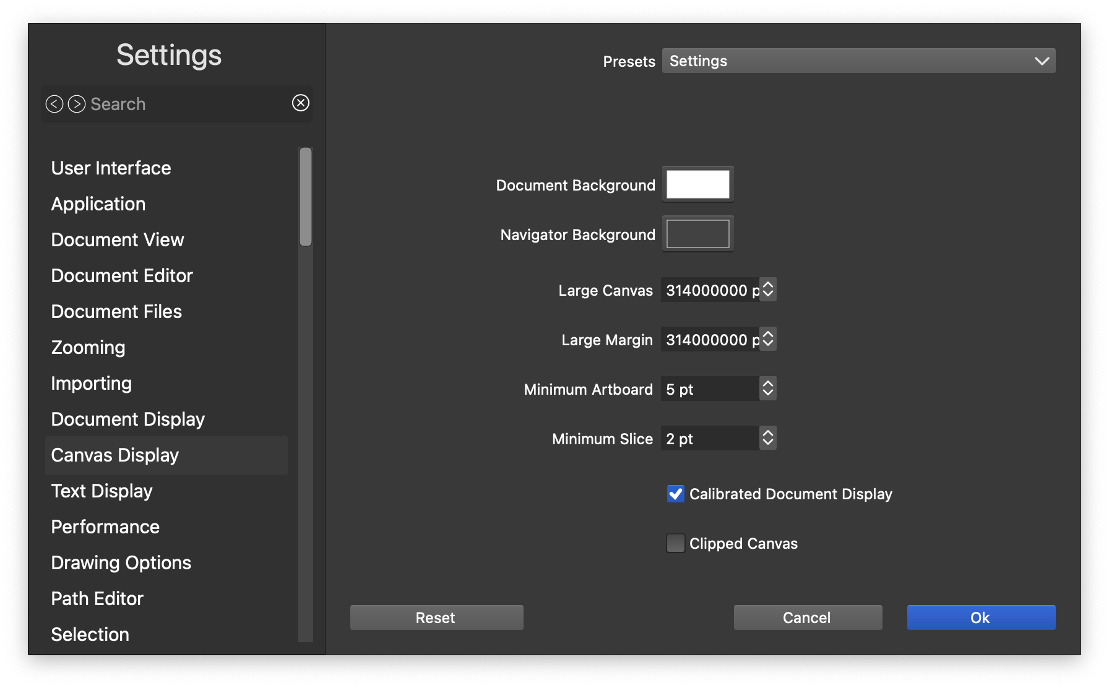Disable Calibrated Document Display checkbox

tap(675, 494)
